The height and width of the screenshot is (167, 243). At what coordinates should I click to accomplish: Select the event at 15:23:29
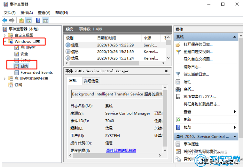[x=115, y=45]
